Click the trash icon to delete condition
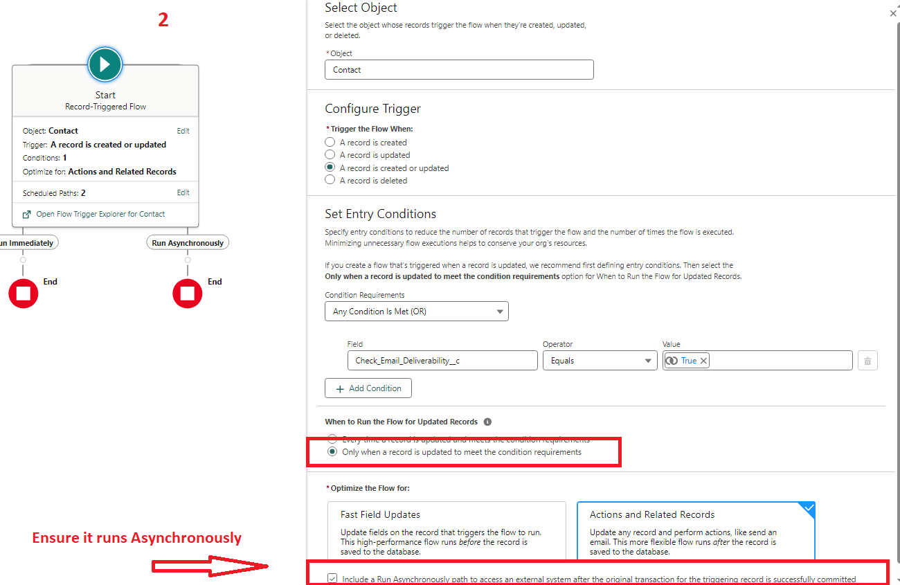Viewport: 900px width, 585px height. 867,361
